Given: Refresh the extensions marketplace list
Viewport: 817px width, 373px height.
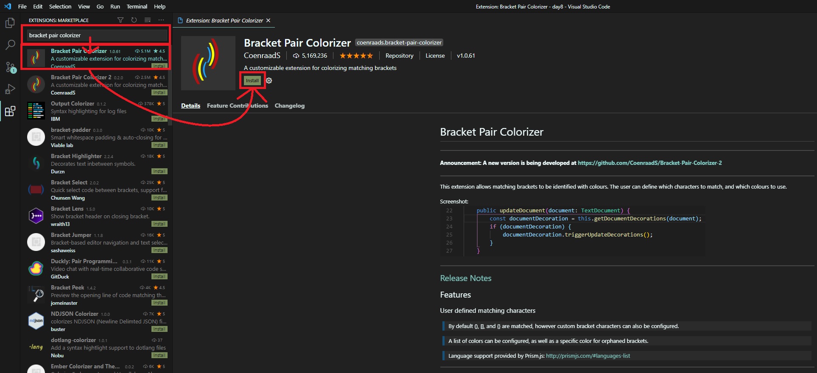Looking at the screenshot, I should point(134,20).
